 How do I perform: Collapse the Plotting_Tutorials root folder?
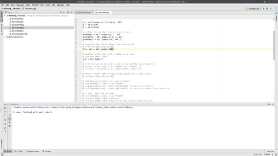click(x=4, y=16)
